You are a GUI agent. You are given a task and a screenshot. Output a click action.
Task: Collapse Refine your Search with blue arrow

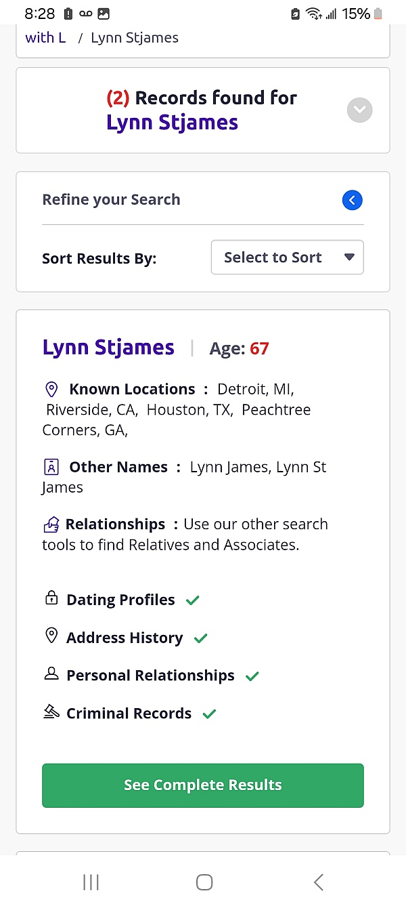pos(353,200)
